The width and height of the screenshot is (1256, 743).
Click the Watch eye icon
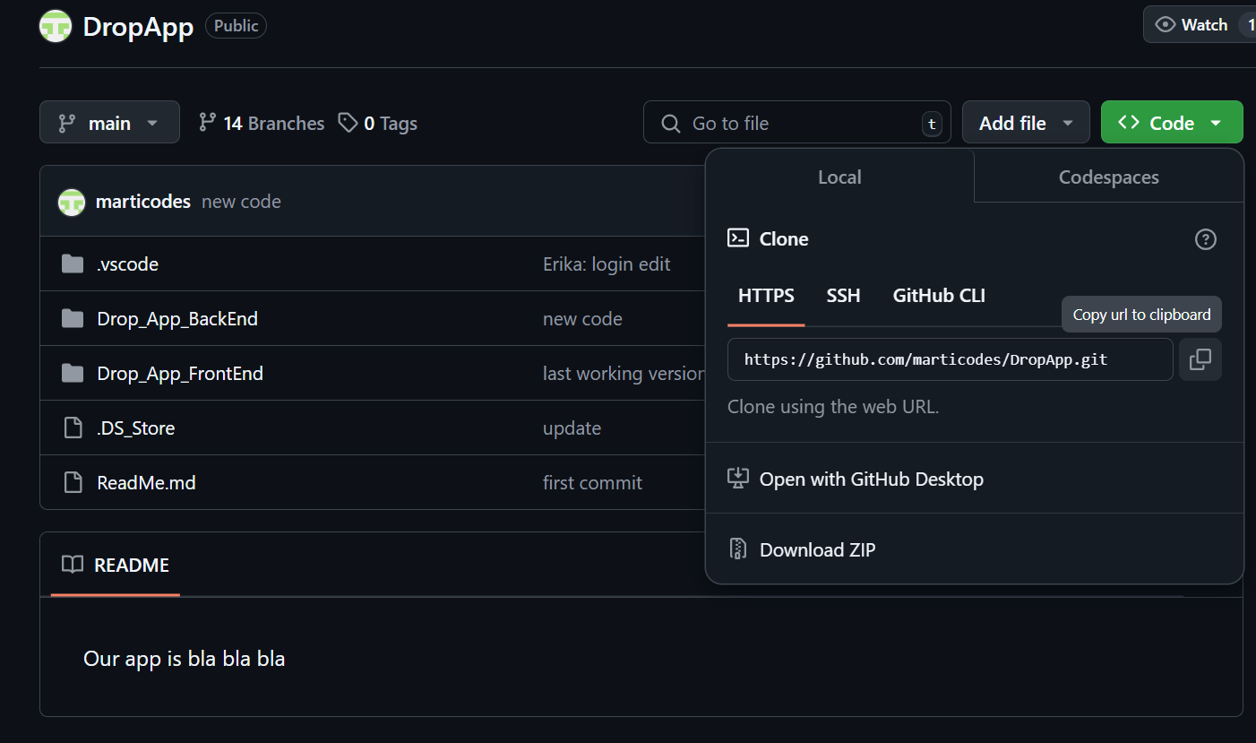1165,24
